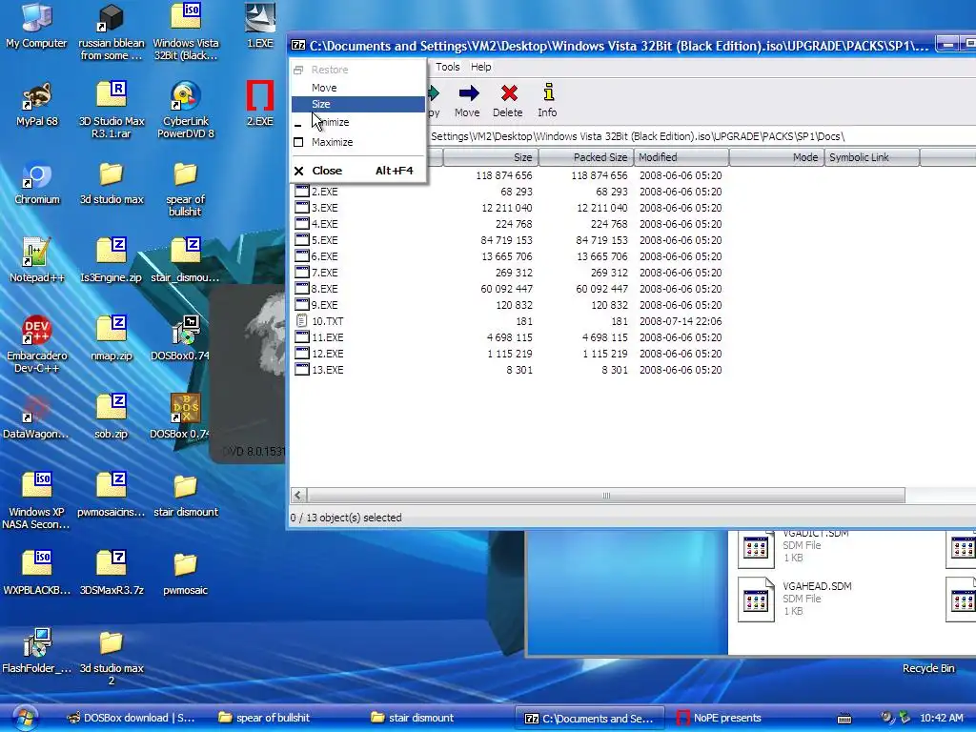This screenshot has width=976, height=732.
Task: Select the 2.EXE file icon in the 7-Zip list
Action: (x=302, y=191)
